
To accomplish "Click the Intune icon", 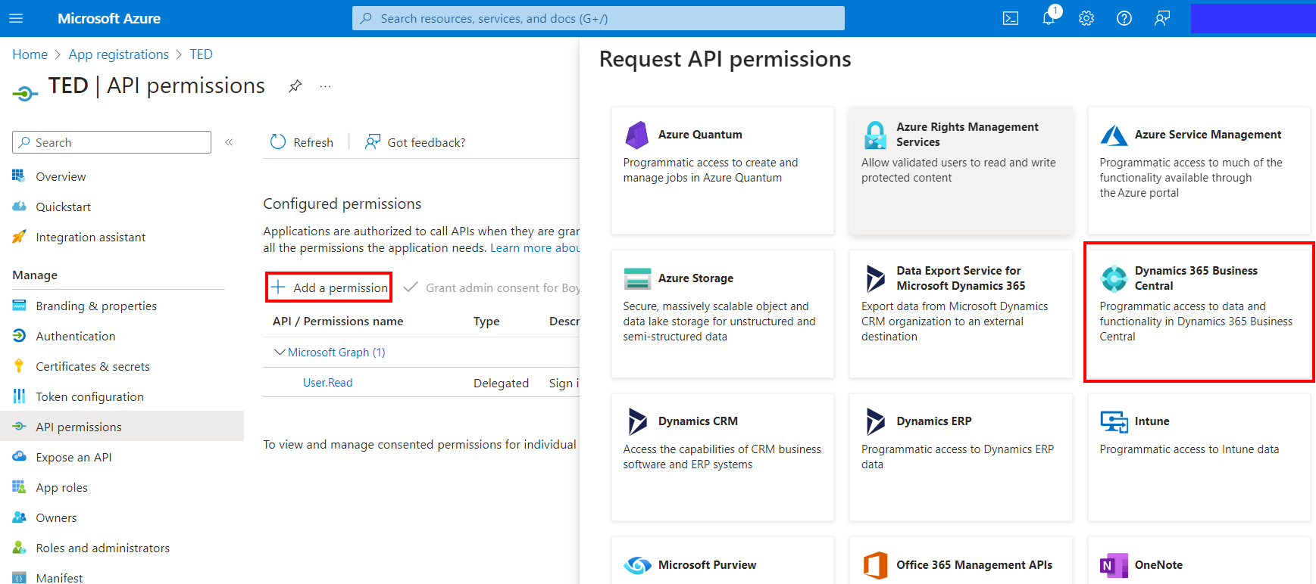I will 1114,421.
